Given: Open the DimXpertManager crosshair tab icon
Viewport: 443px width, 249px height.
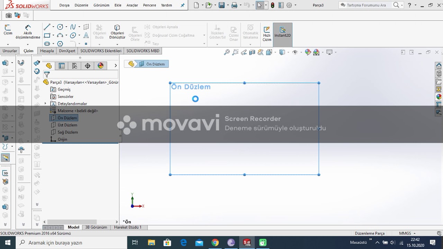Looking at the screenshot, I should [88, 66].
